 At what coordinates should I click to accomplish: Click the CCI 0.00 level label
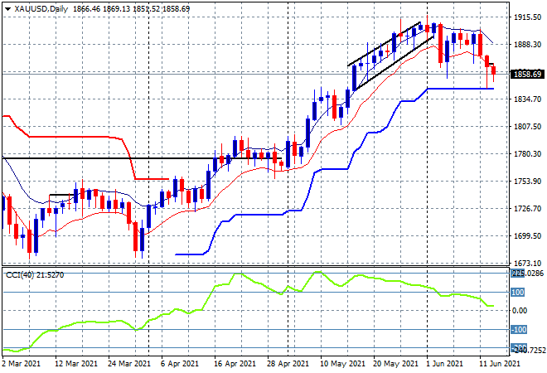(520, 311)
